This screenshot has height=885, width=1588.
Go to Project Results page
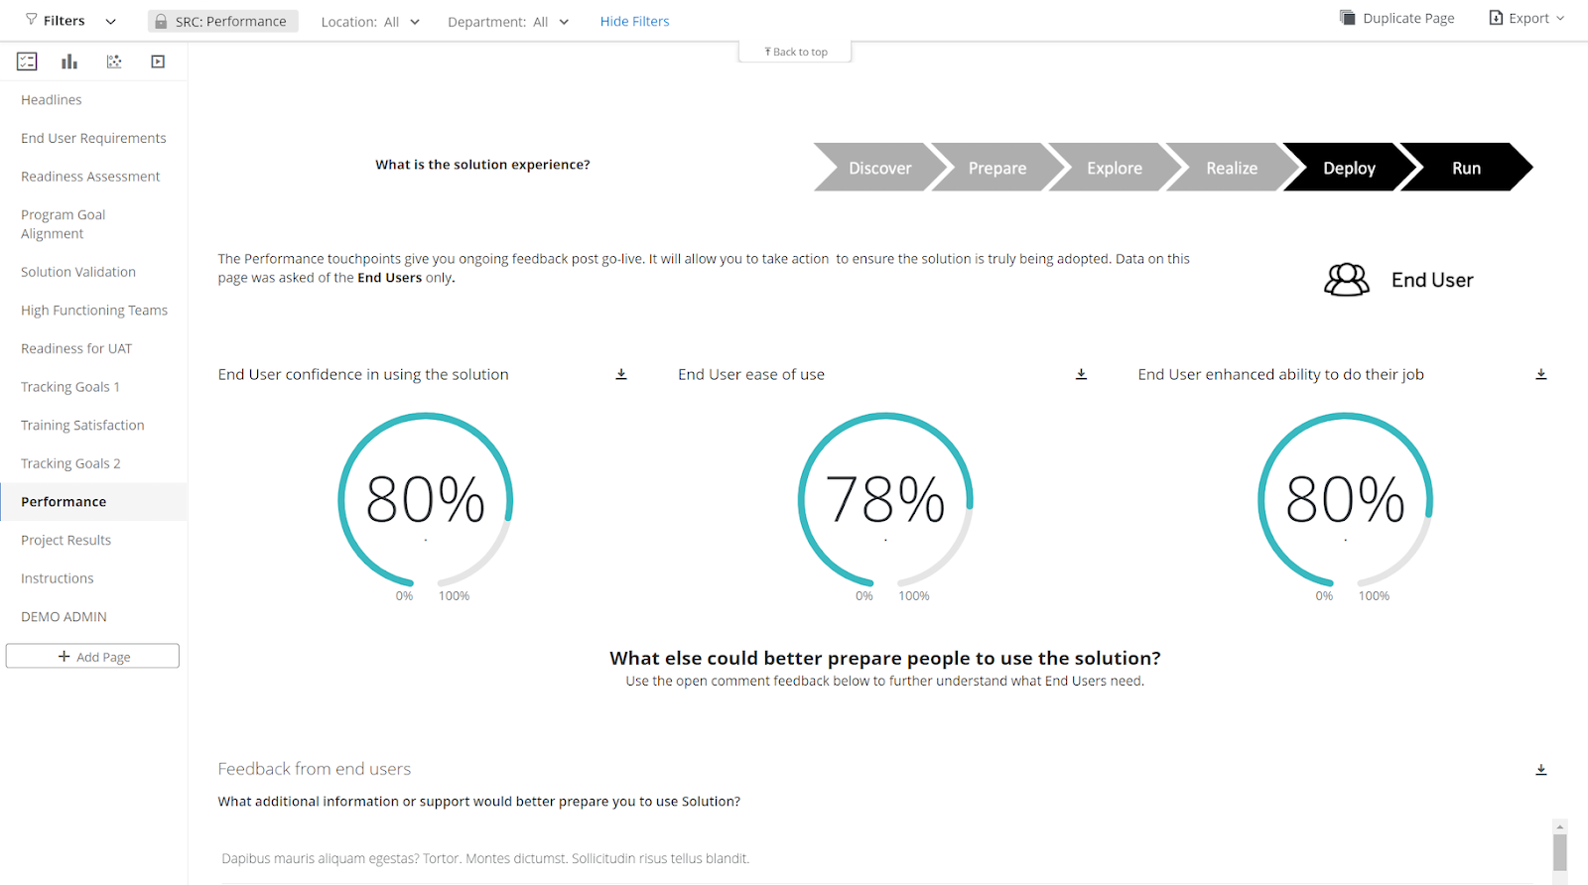point(66,540)
